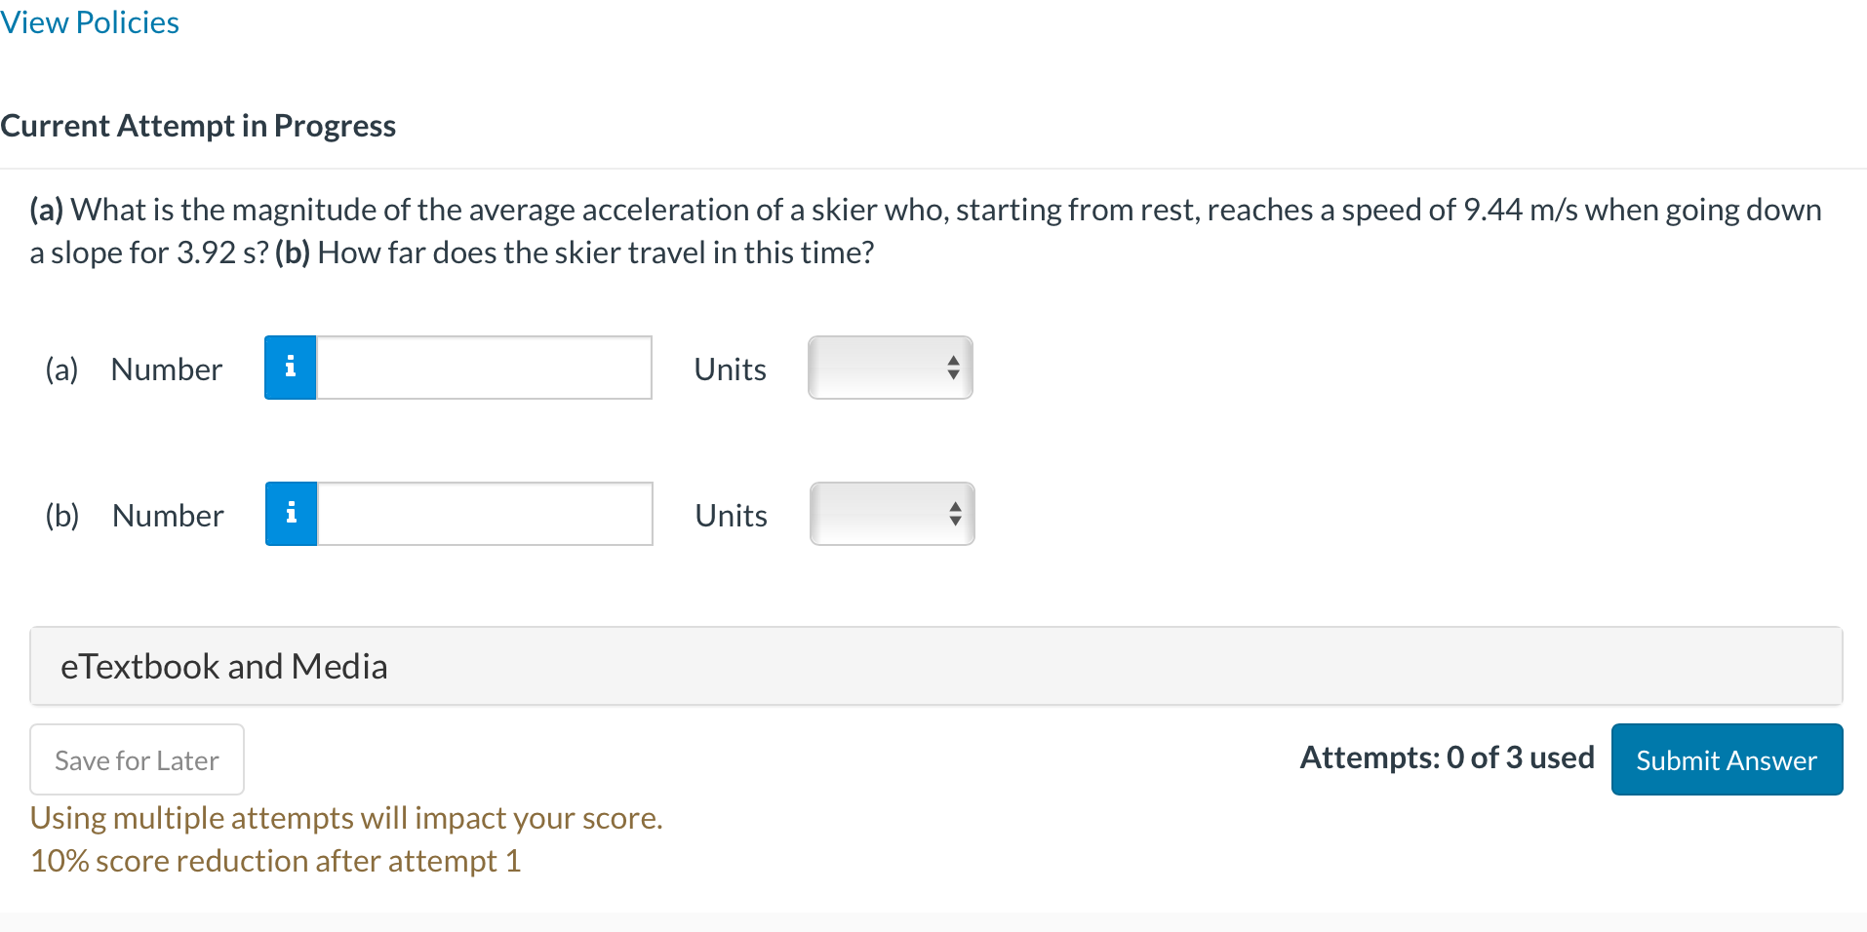Click the Units label for part (b)
This screenshot has width=1867, height=932.
[x=731, y=516]
